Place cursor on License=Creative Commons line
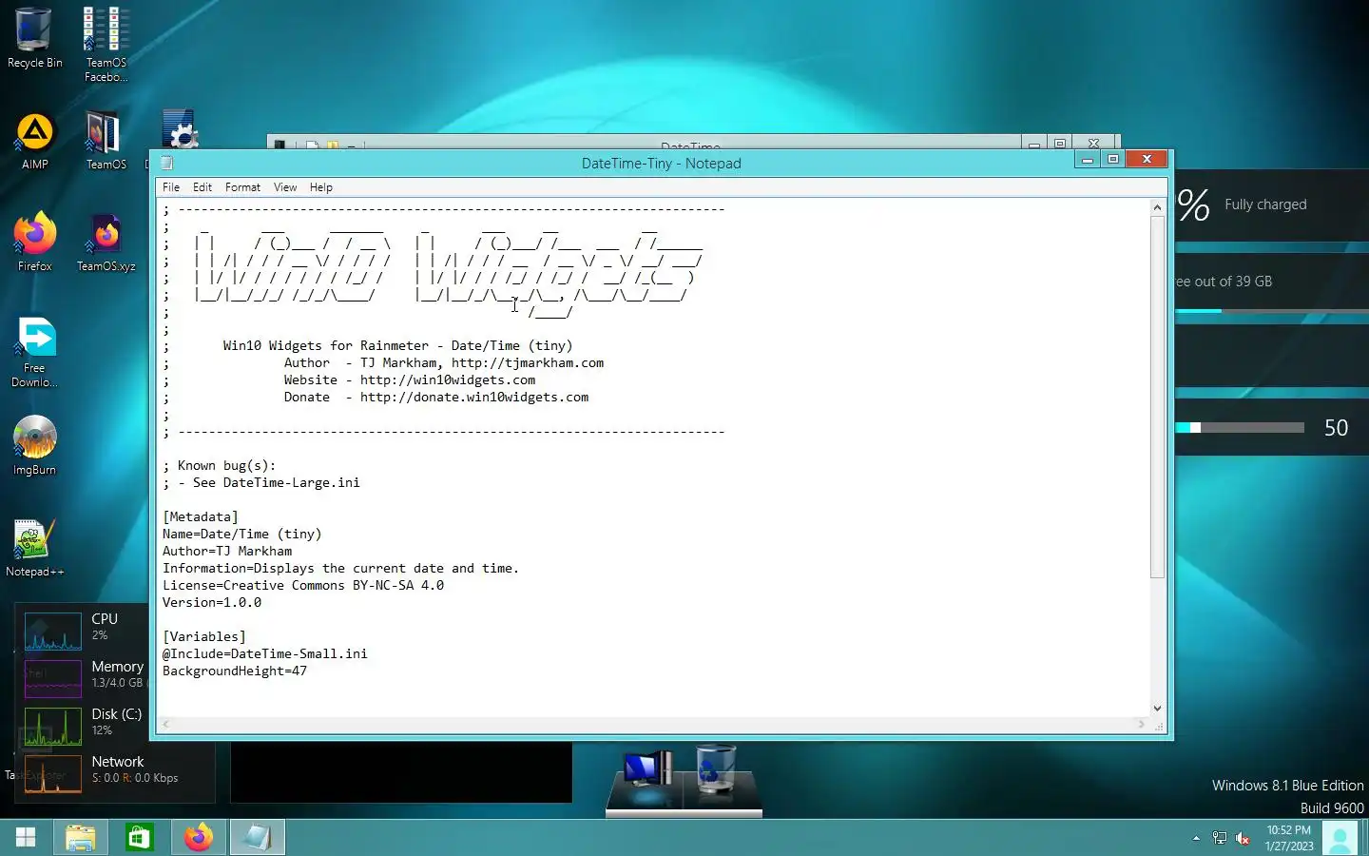 tap(303, 585)
